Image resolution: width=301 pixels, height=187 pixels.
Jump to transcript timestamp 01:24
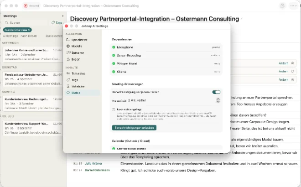(x=78, y=170)
